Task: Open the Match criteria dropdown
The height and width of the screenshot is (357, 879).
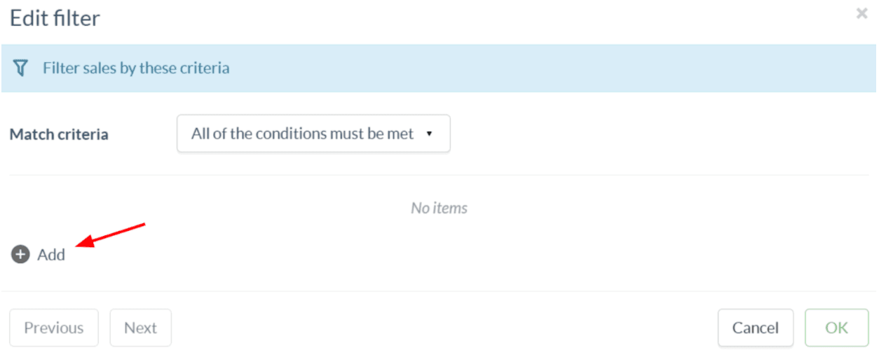Action: (313, 134)
